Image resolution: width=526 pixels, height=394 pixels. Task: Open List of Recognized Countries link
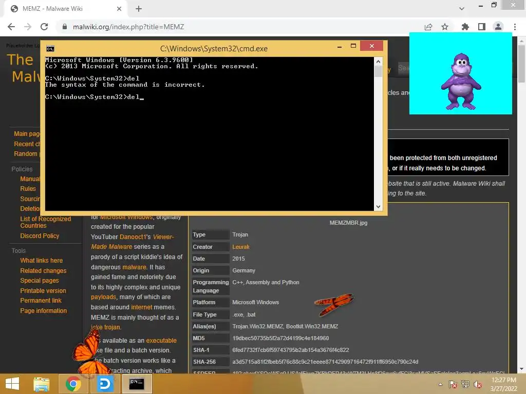(45, 222)
